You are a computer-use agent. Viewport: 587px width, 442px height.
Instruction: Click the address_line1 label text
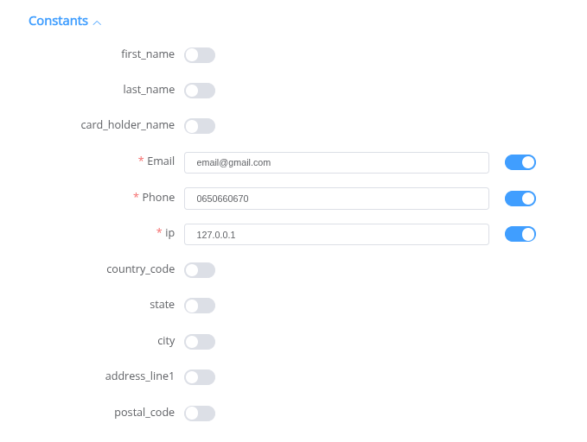[139, 376]
